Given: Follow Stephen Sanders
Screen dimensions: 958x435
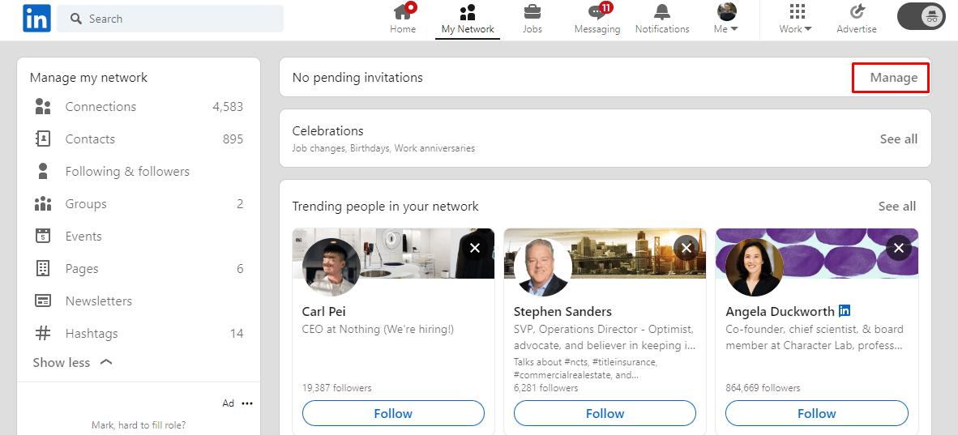Looking at the screenshot, I should pos(605,414).
